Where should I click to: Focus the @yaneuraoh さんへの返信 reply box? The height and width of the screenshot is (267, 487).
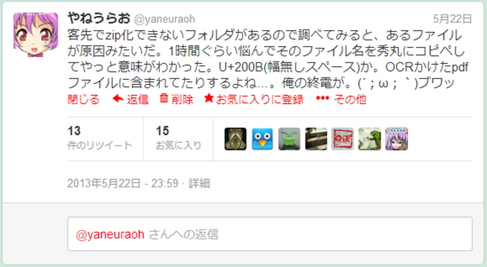[x=270, y=234]
